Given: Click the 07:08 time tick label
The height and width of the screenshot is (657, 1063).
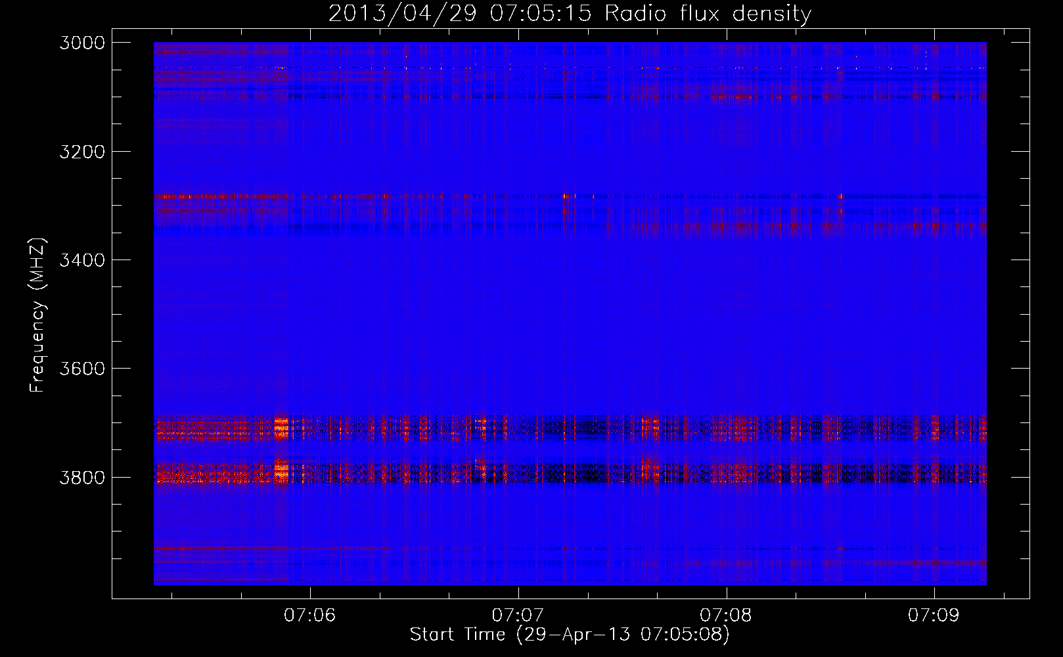Looking at the screenshot, I should tap(726, 616).
